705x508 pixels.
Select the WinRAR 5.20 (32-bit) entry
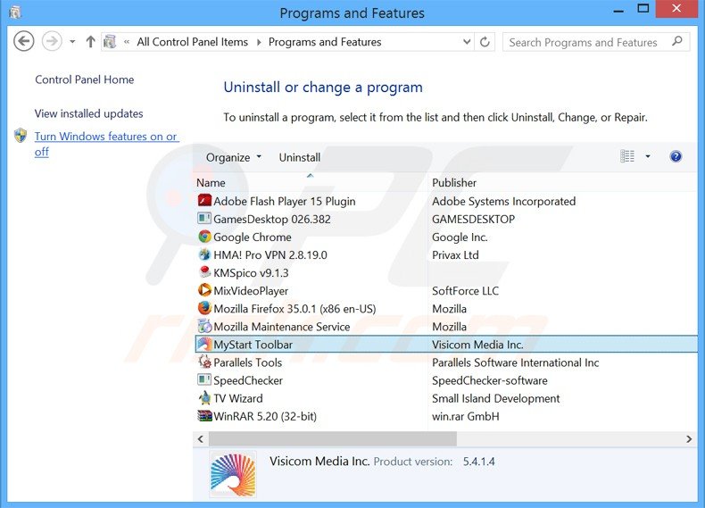pyautogui.click(x=265, y=416)
